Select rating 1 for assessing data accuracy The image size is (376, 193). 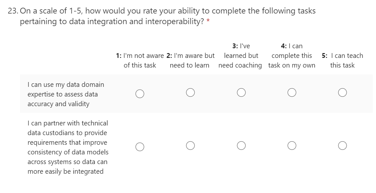[140, 93]
